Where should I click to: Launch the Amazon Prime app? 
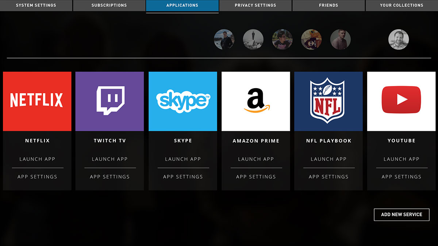tap(256, 159)
